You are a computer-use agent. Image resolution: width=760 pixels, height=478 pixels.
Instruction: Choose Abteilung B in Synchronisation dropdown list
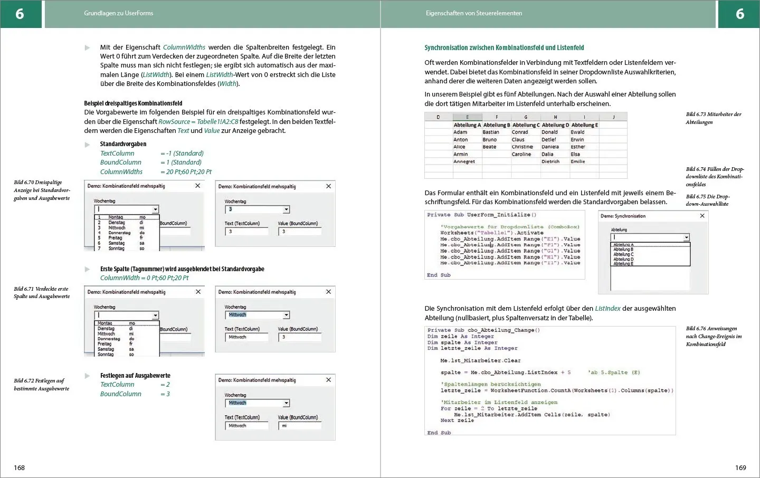coord(650,250)
